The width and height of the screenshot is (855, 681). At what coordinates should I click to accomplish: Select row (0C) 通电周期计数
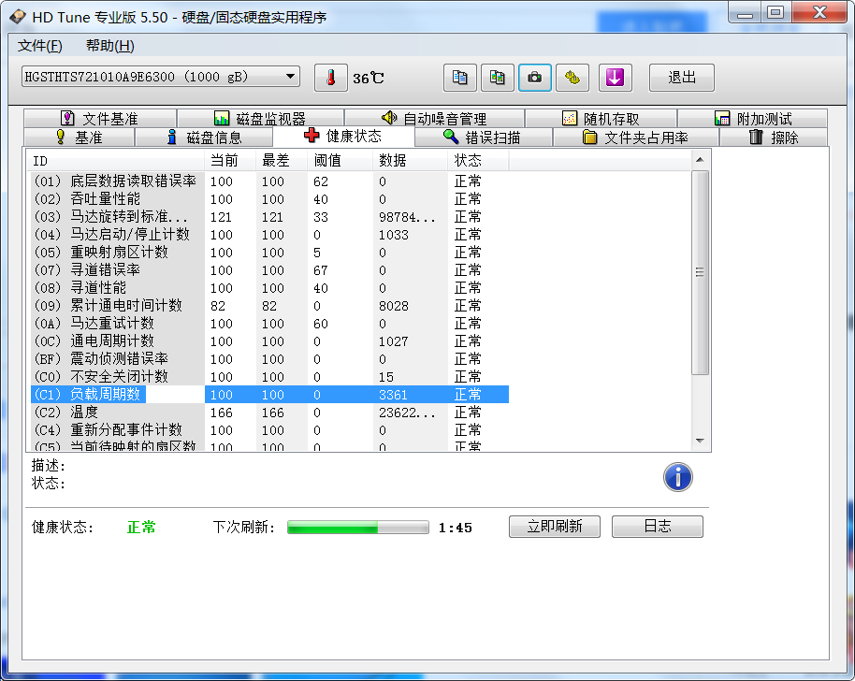270,340
